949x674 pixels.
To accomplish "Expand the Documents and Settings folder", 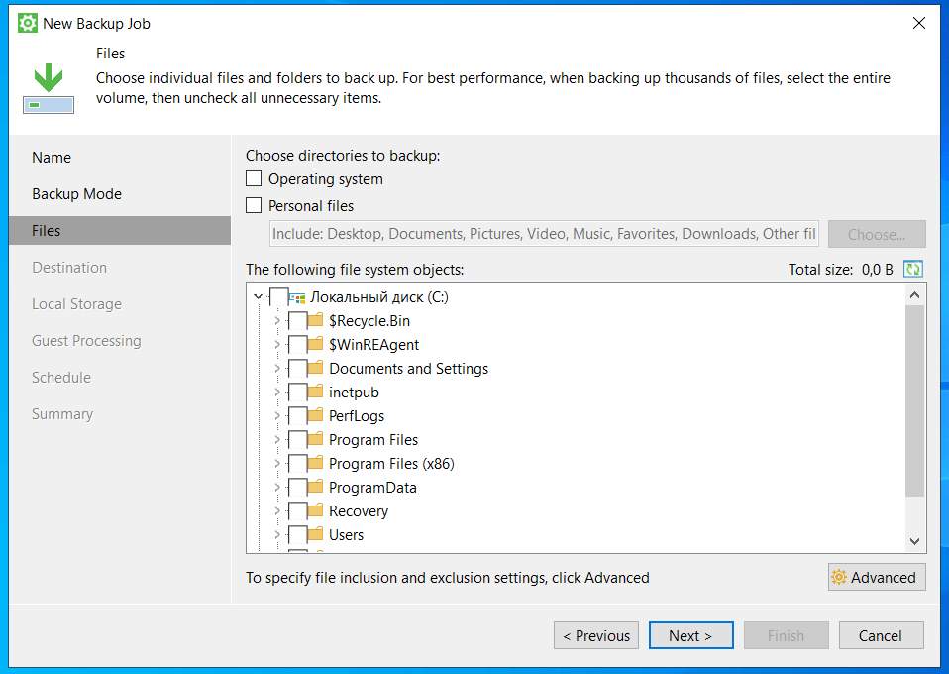I will [277, 369].
